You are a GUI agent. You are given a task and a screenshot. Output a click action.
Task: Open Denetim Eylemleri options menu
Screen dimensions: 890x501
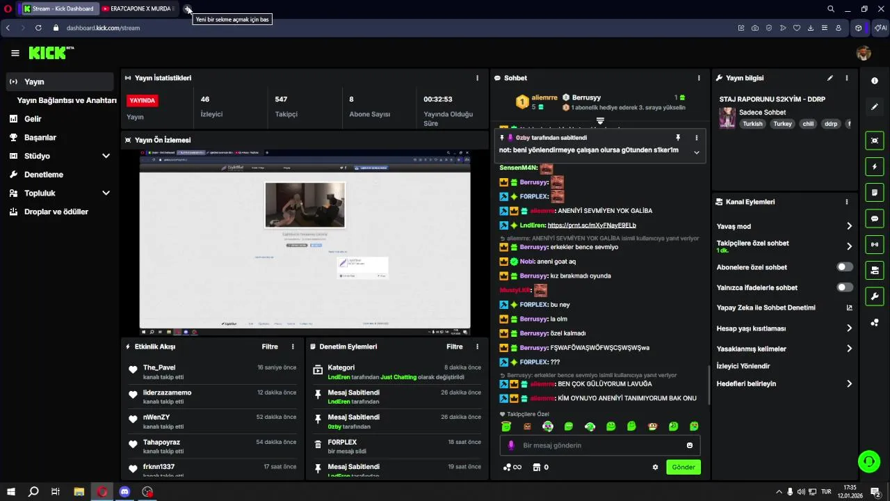point(477,347)
